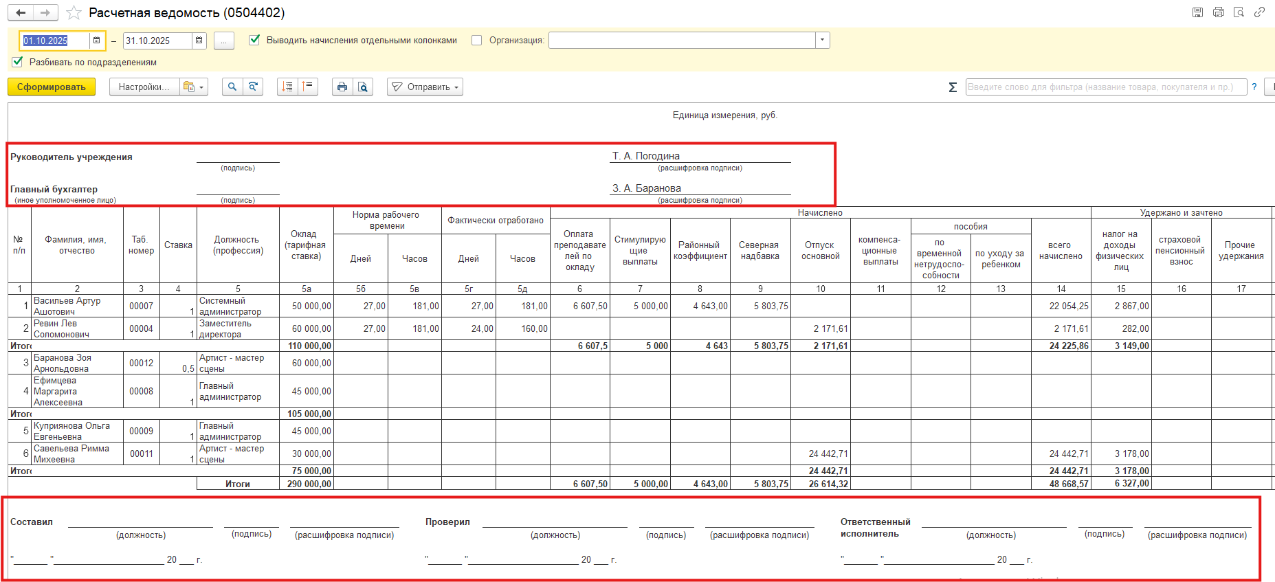Select employee cell 'Васильев Артур Ашотович'
The width and height of the screenshot is (1275, 582).
[x=77, y=306]
